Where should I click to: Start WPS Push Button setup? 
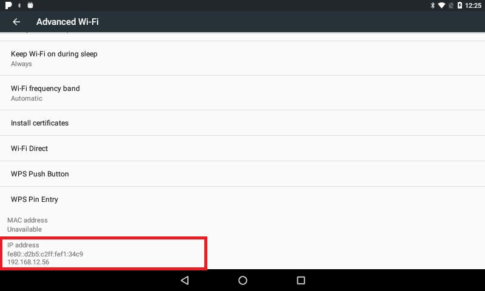242,174
